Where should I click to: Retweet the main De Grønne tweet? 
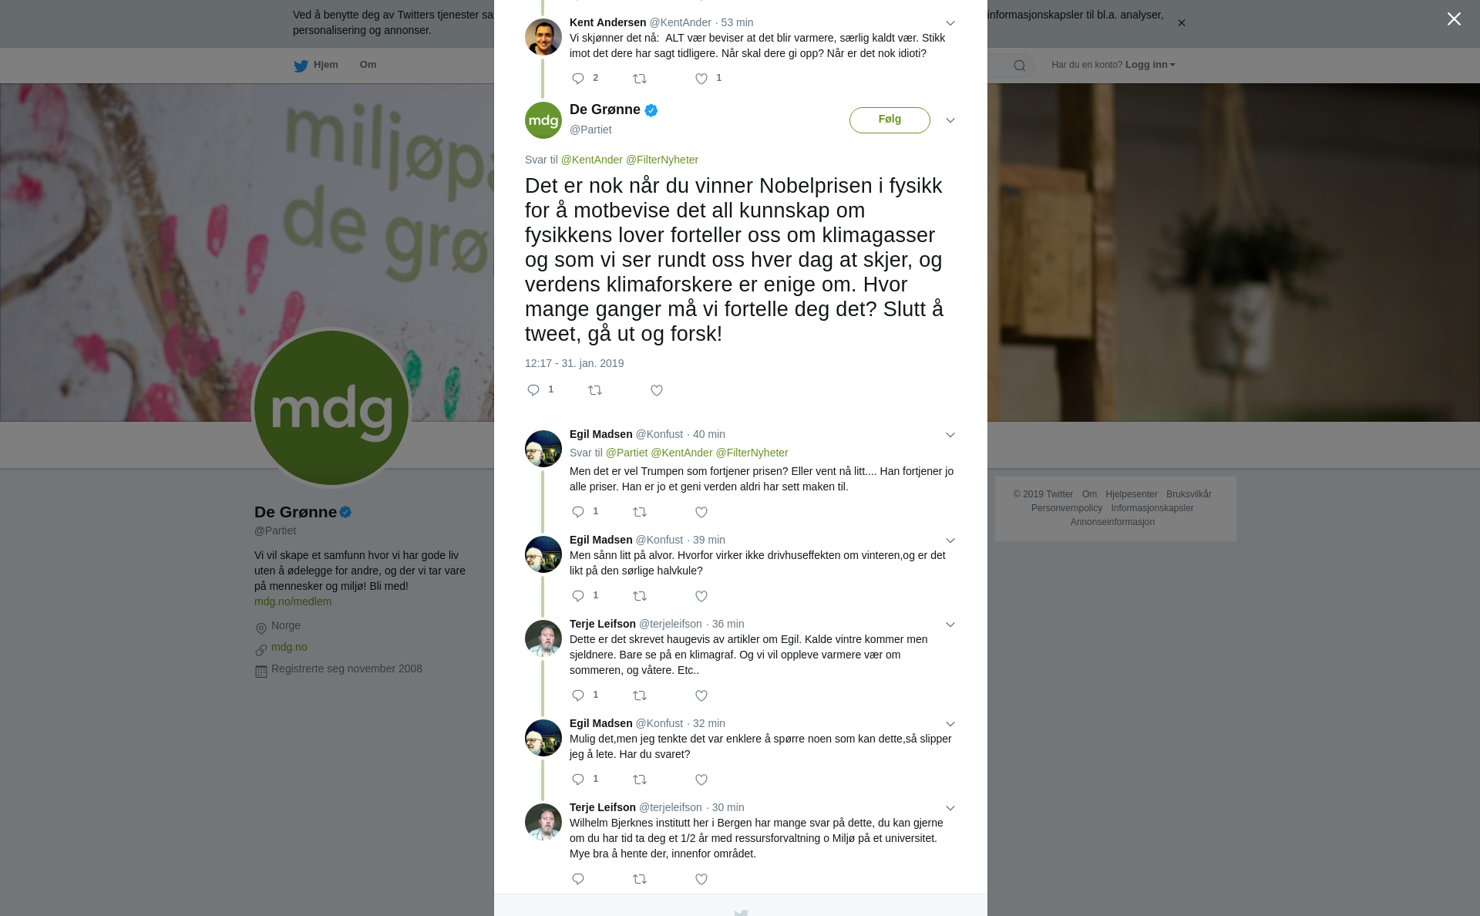595,390
